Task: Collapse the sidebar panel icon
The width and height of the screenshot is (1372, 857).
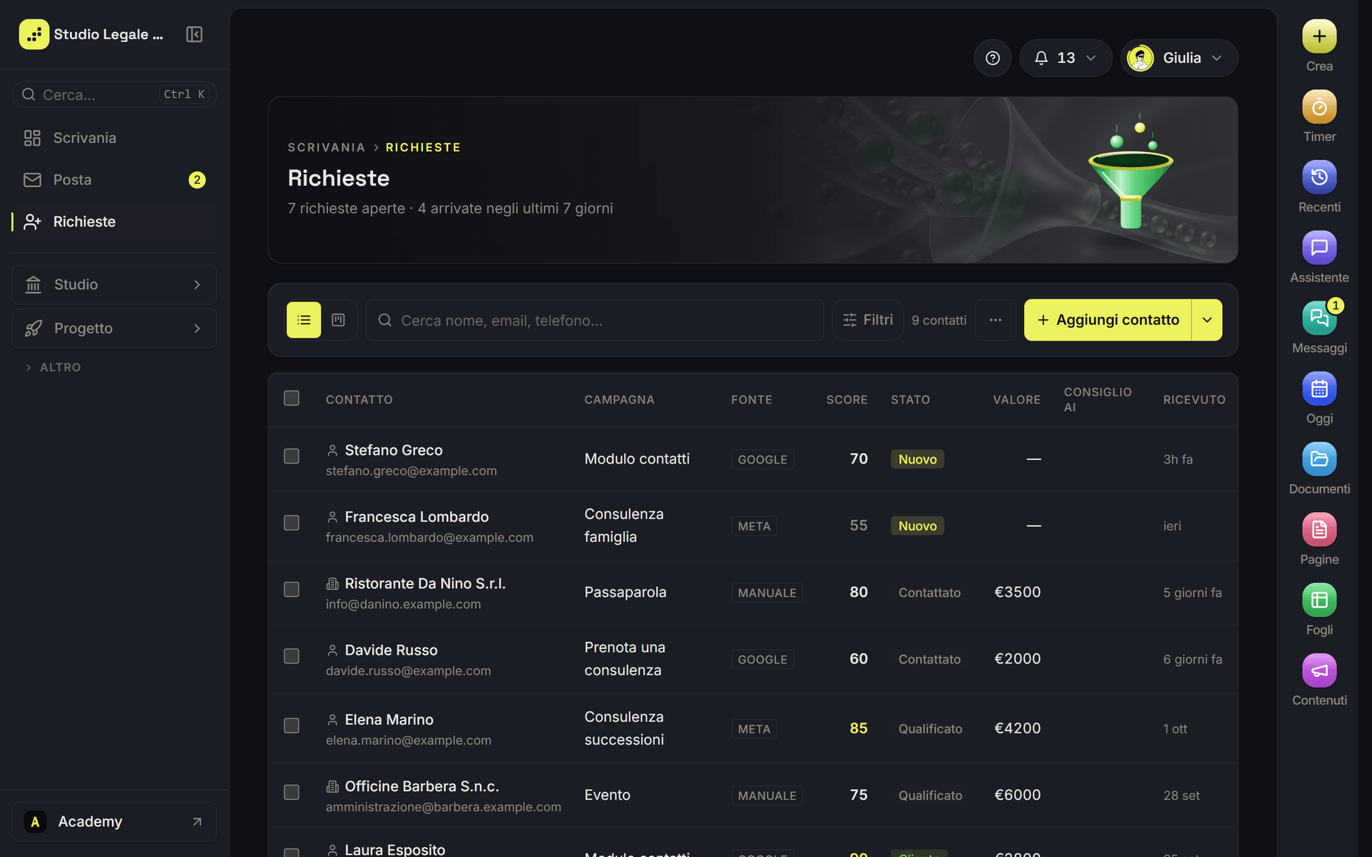Action: (x=194, y=34)
